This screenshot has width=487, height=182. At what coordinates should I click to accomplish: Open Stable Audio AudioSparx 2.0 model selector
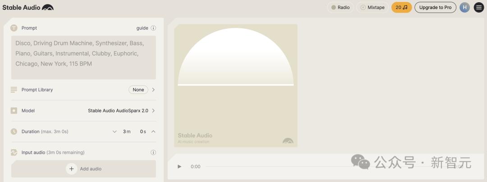coord(121,111)
